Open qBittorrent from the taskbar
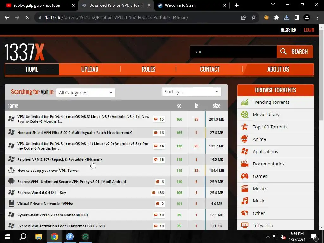This screenshot has width=324, height=243. 70,237
